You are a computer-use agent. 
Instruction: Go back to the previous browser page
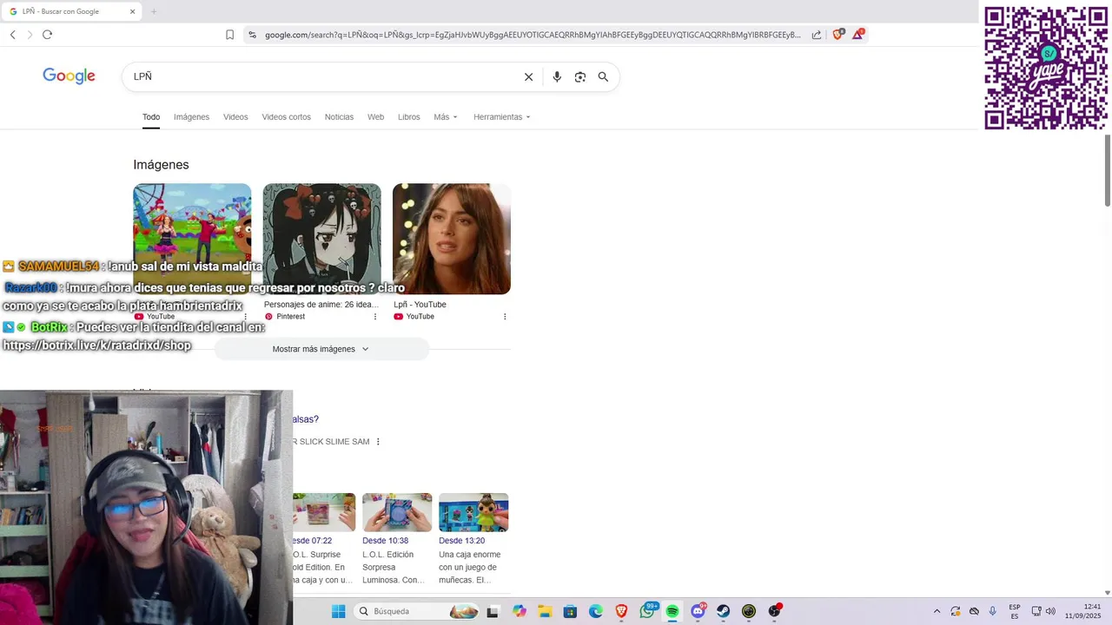pos(12,35)
